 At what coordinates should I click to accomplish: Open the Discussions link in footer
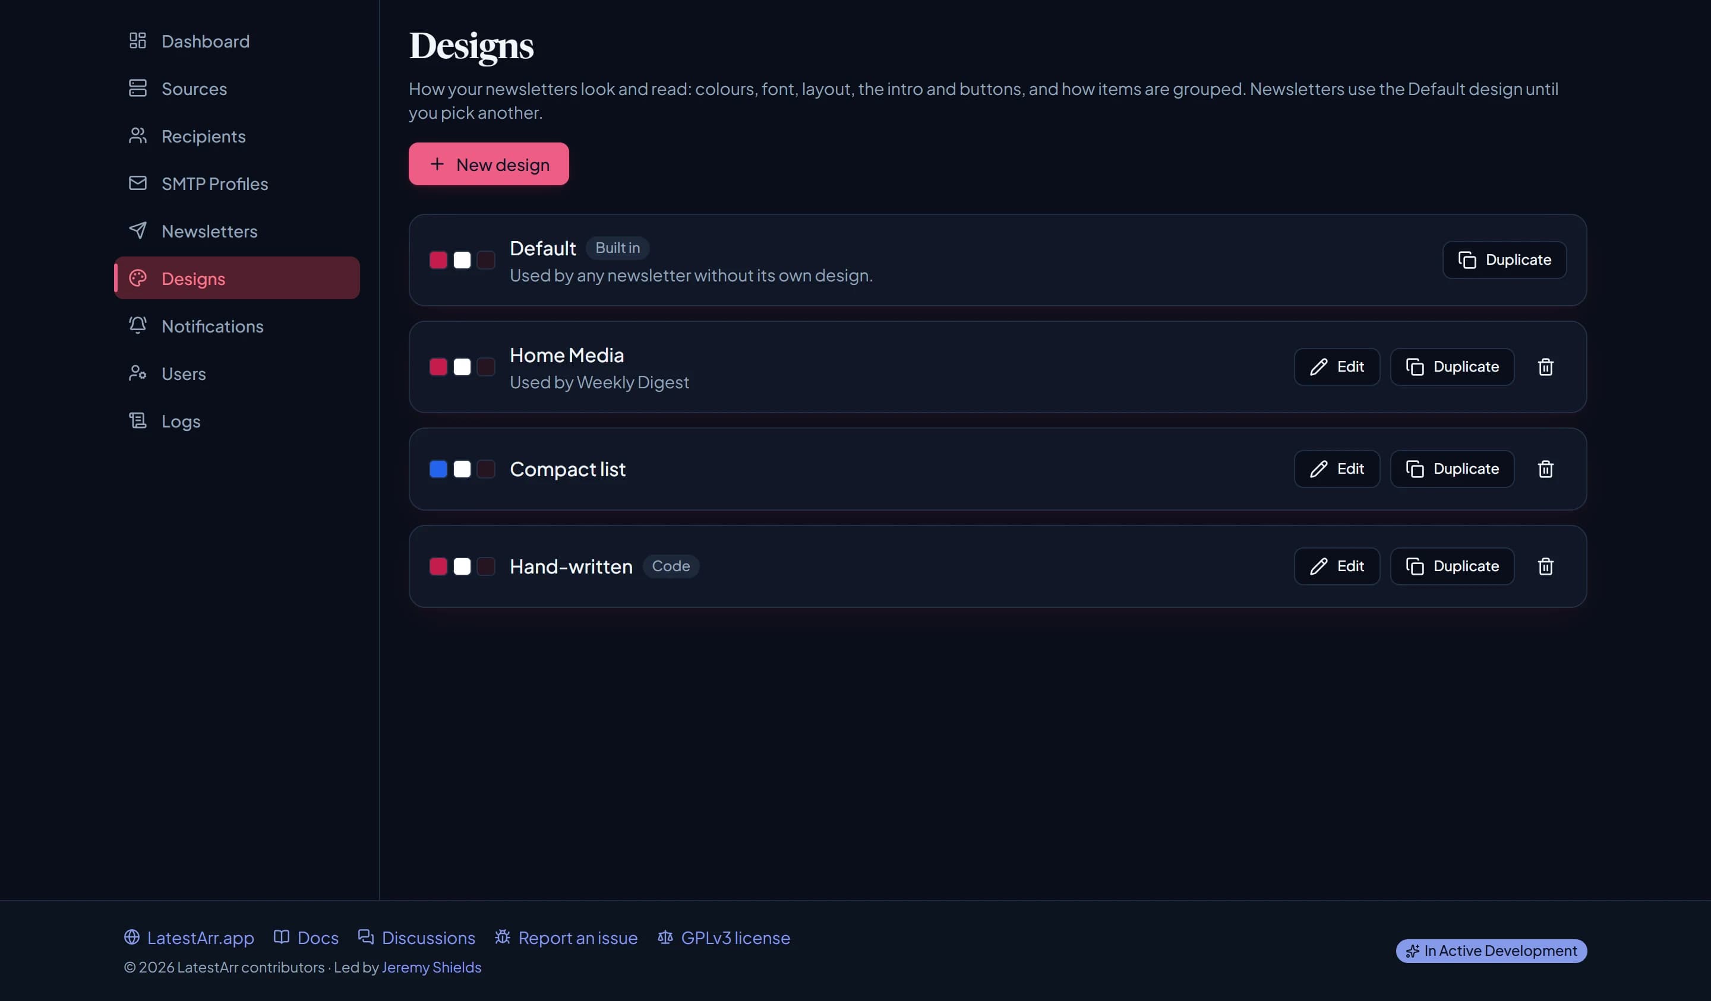[x=417, y=937]
